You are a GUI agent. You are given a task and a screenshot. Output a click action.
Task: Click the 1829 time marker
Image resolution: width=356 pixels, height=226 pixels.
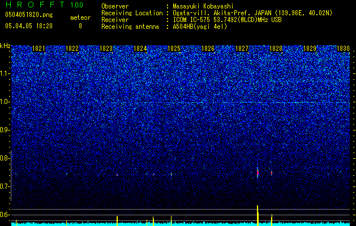coord(310,49)
